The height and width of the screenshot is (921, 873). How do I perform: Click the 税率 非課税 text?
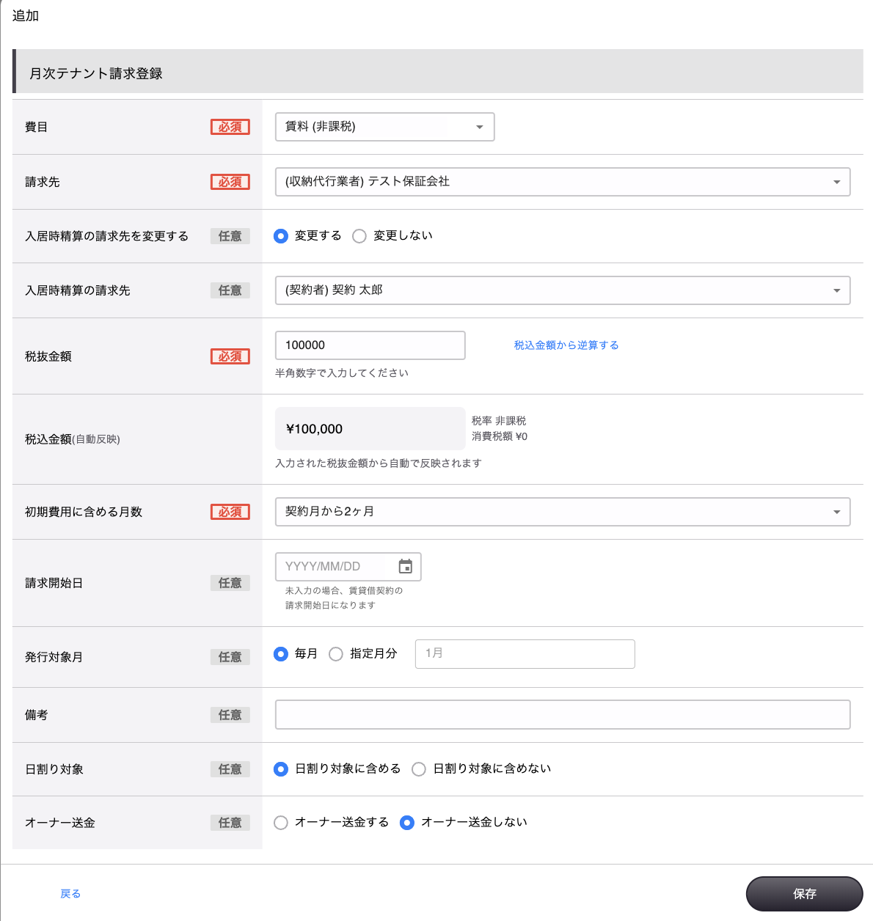499,421
